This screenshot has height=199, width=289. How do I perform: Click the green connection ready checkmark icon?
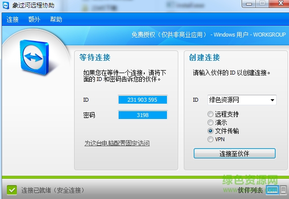click(x=12, y=190)
